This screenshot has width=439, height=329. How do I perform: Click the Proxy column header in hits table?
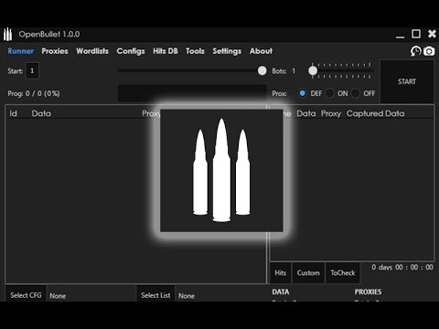[x=331, y=113]
